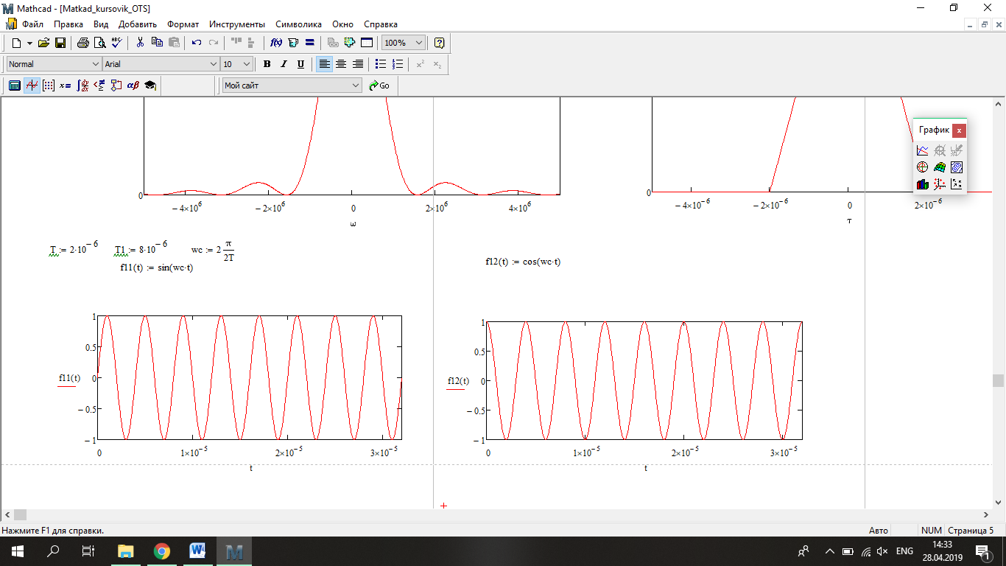Toggle underline text formatting
Viewport: 1006px width, 566px height.
(300, 64)
